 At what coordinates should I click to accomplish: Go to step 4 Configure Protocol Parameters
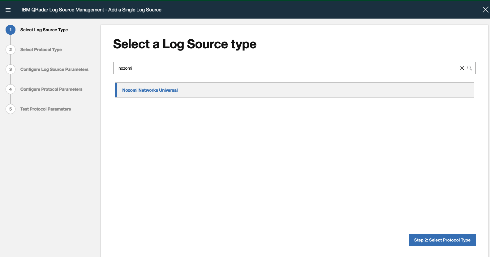pos(51,89)
